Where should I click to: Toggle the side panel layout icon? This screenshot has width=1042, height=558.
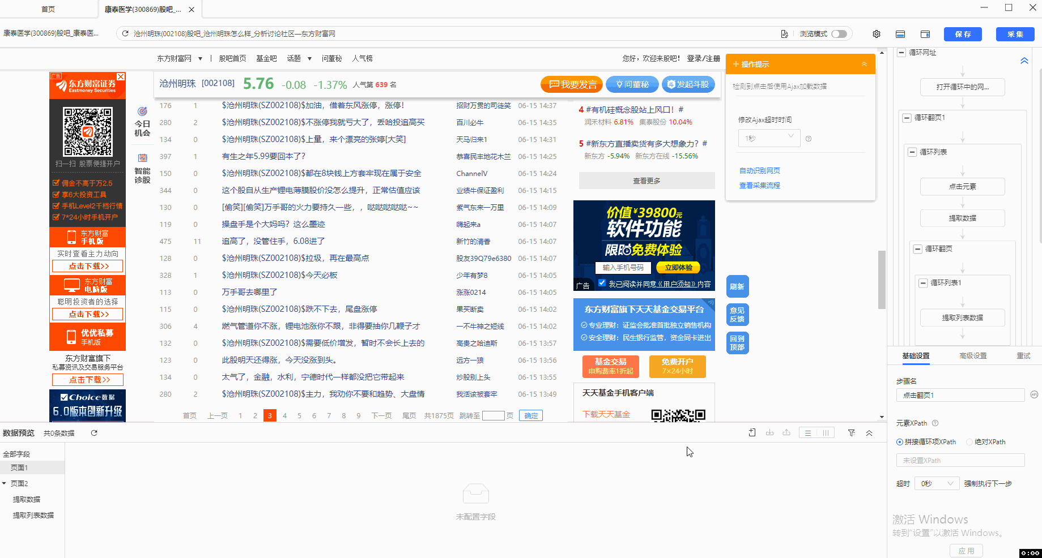coord(925,34)
